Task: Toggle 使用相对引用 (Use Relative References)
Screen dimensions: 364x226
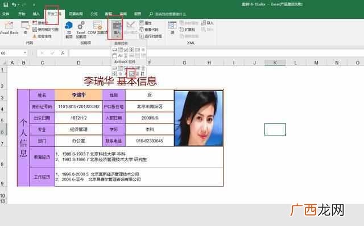Action: (45, 30)
